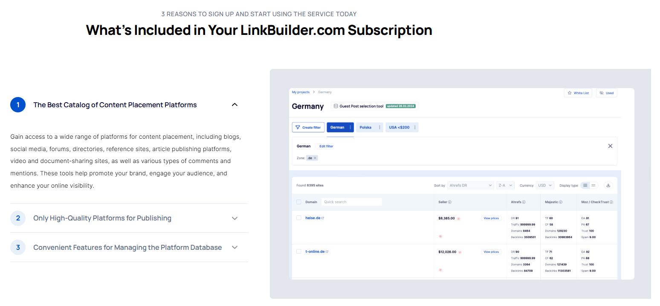The image size is (660, 306).
Task: Check the checkbox for heise.de row
Action: pos(298,217)
